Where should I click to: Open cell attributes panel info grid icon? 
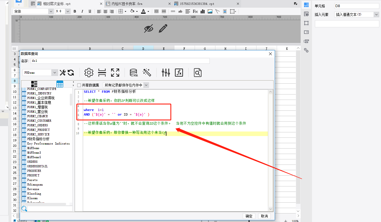click(306, 14)
